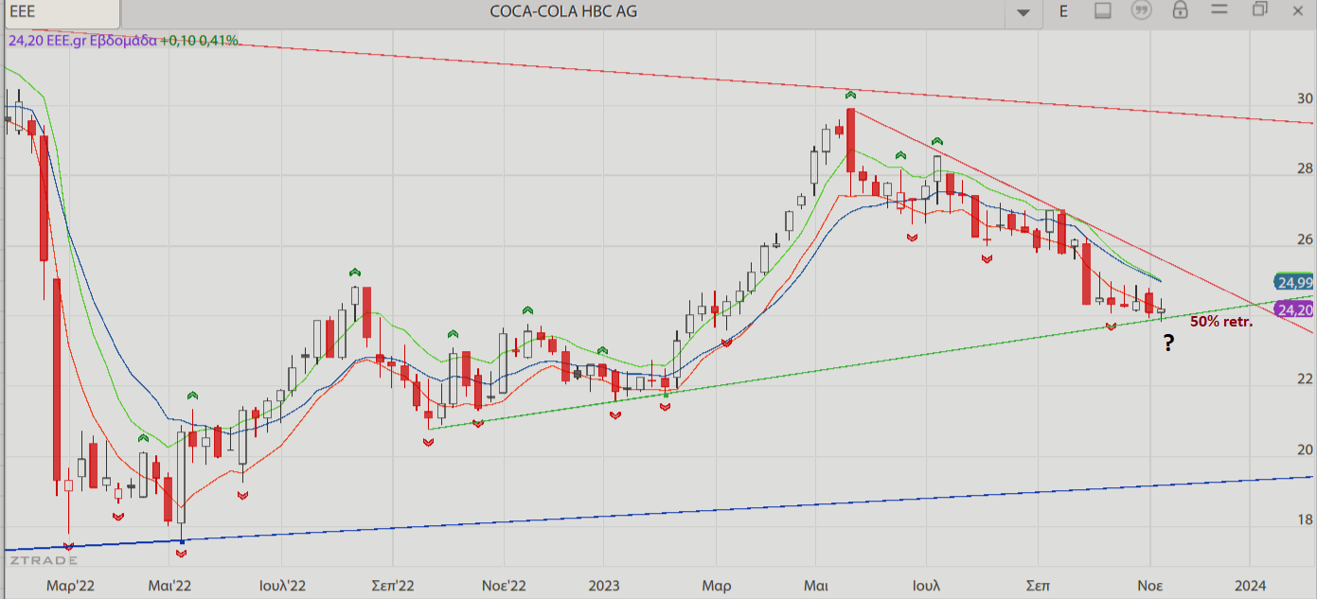The width and height of the screenshot is (1317, 599).
Task: Click the EEE ticker symbol input field
Action: click(x=62, y=12)
